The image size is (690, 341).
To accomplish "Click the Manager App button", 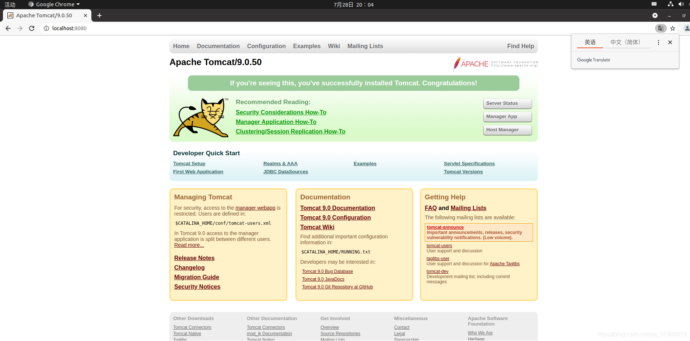I will pyautogui.click(x=507, y=117).
